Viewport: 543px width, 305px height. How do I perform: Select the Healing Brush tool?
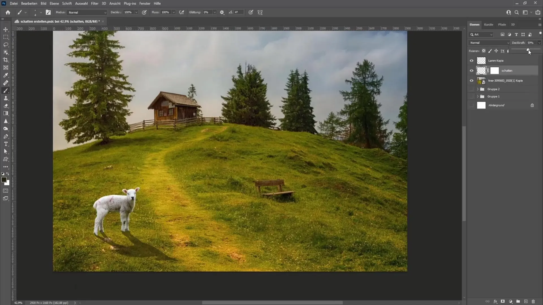tap(6, 83)
